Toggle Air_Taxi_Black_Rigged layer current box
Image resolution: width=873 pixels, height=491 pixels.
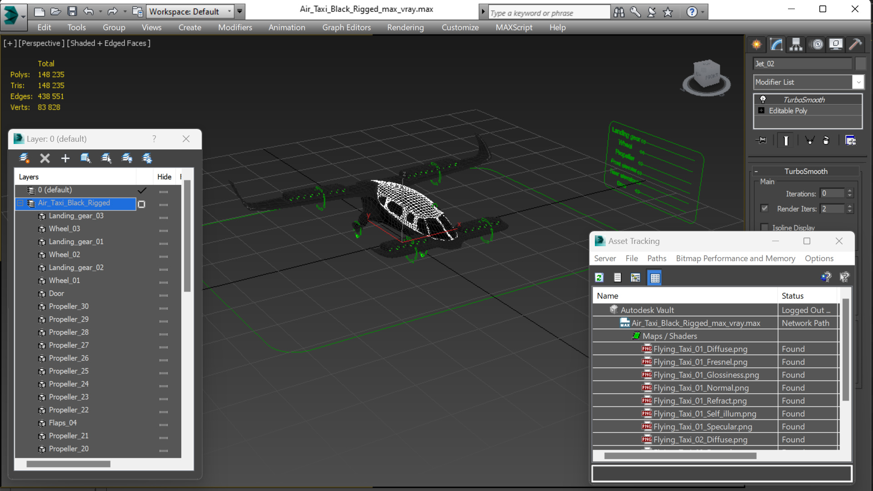click(x=142, y=204)
